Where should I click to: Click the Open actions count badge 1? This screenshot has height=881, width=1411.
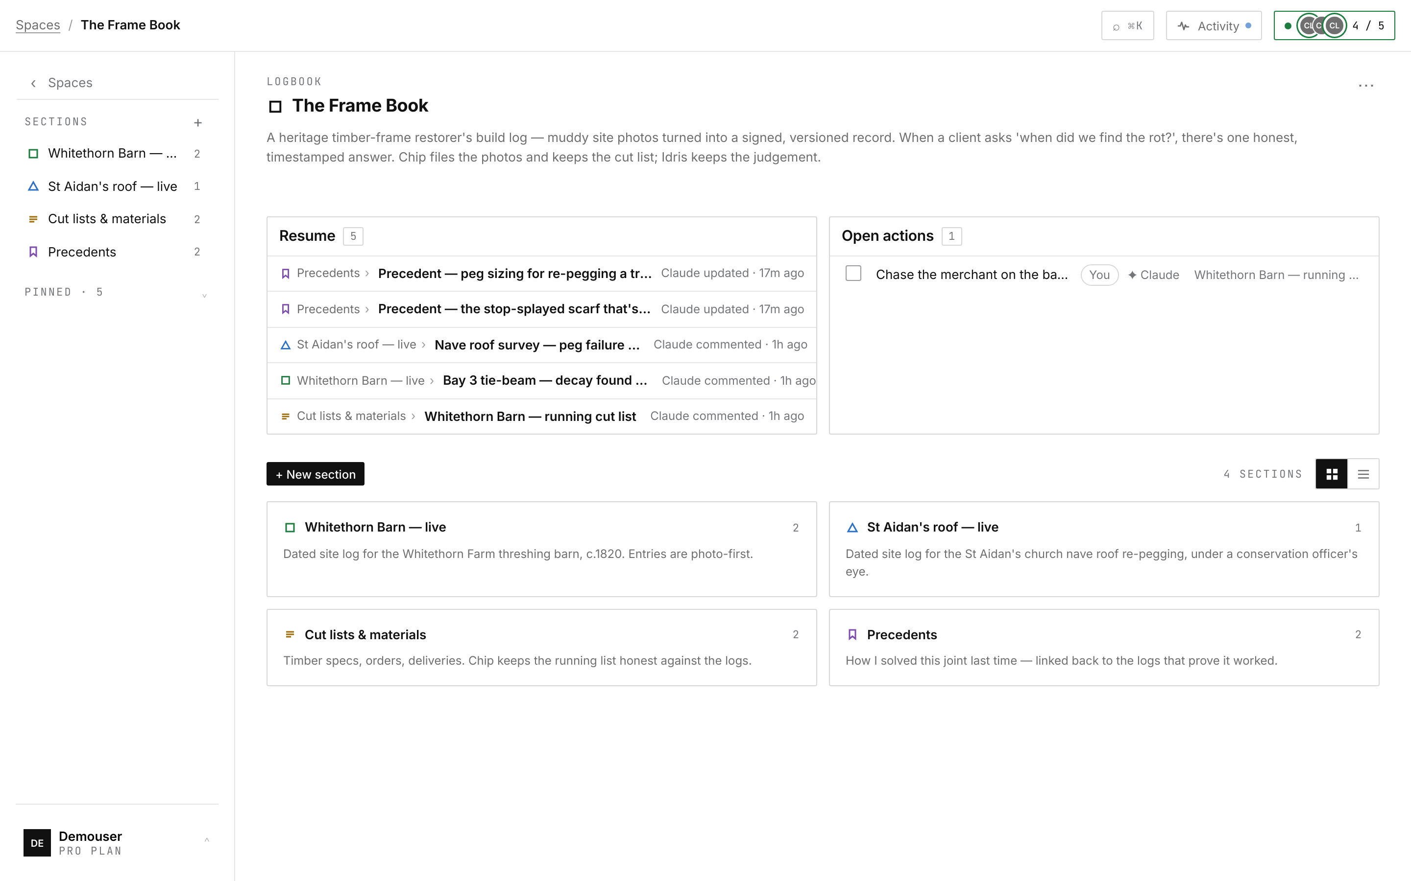(951, 236)
